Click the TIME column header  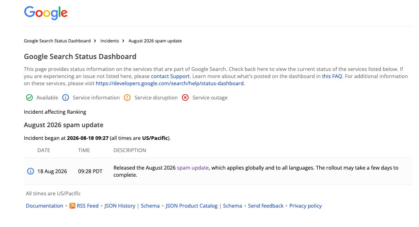point(84,150)
